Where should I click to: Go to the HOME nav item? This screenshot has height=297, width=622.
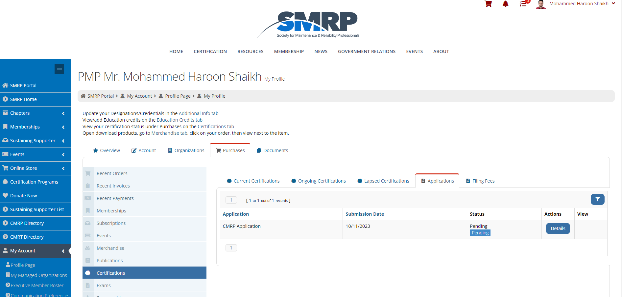click(x=176, y=51)
